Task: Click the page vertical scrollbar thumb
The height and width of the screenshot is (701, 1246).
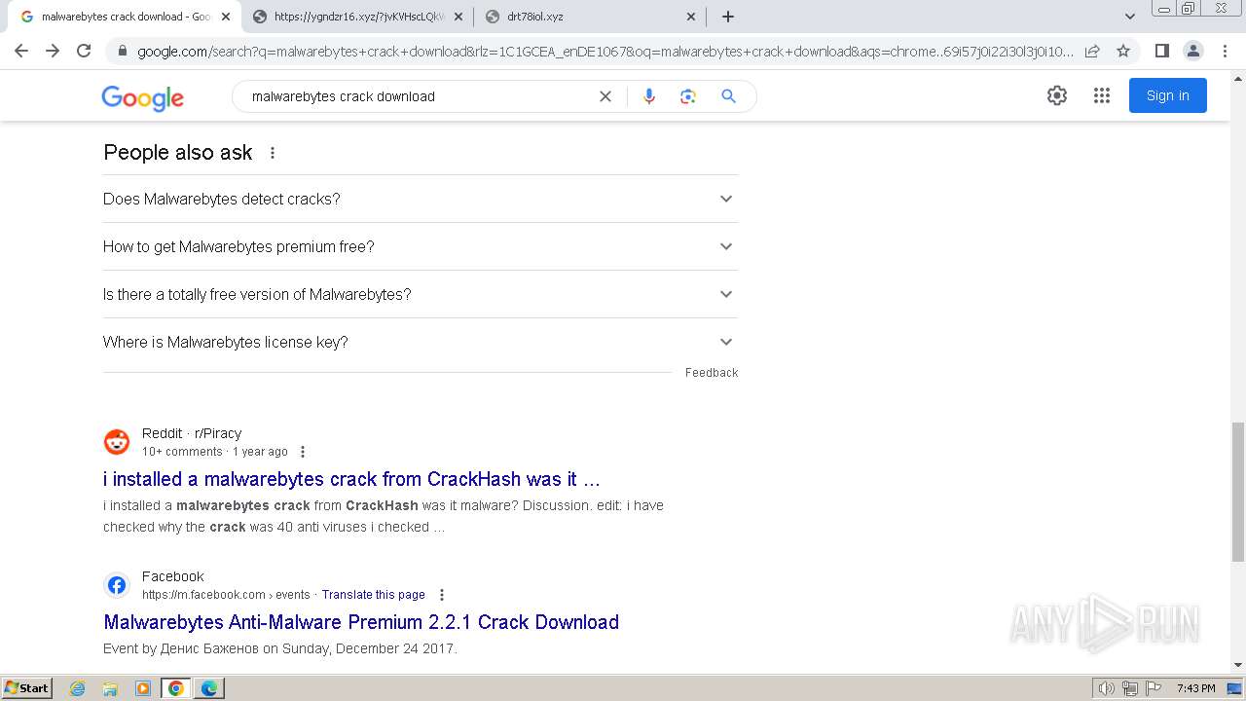Action: pyautogui.click(x=1238, y=492)
